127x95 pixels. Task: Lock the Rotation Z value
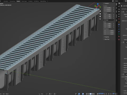click(x=114, y=18)
